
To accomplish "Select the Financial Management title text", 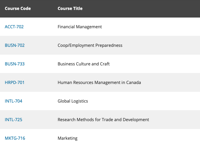I will (80, 27).
